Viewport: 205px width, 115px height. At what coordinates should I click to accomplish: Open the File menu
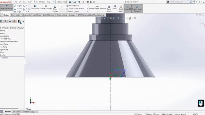(16, 2)
